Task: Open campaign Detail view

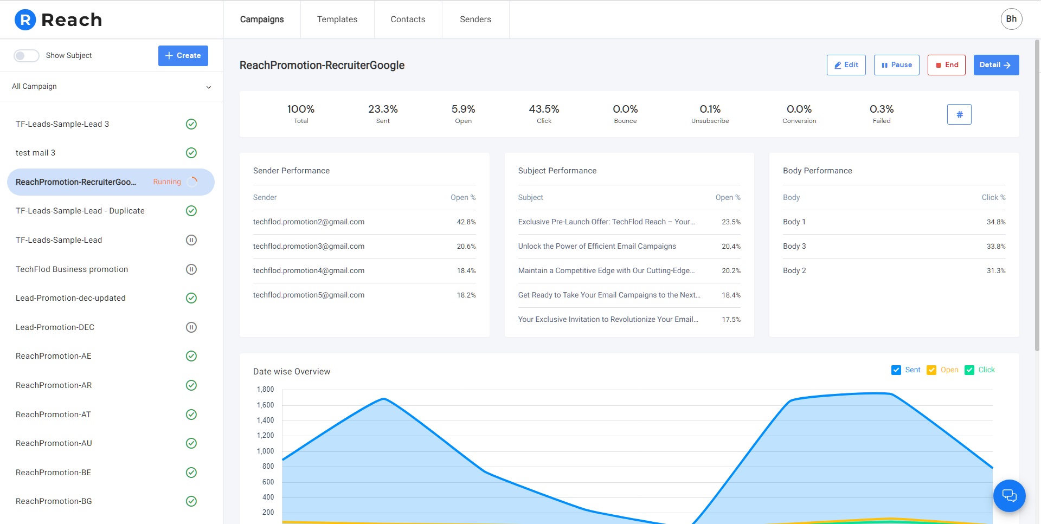Action: pyautogui.click(x=996, y=65)
